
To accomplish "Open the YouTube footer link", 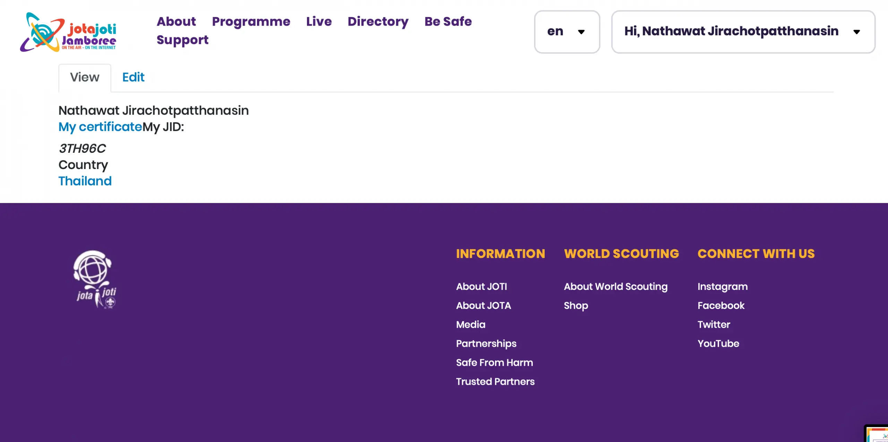I will (x=718, y=343).
